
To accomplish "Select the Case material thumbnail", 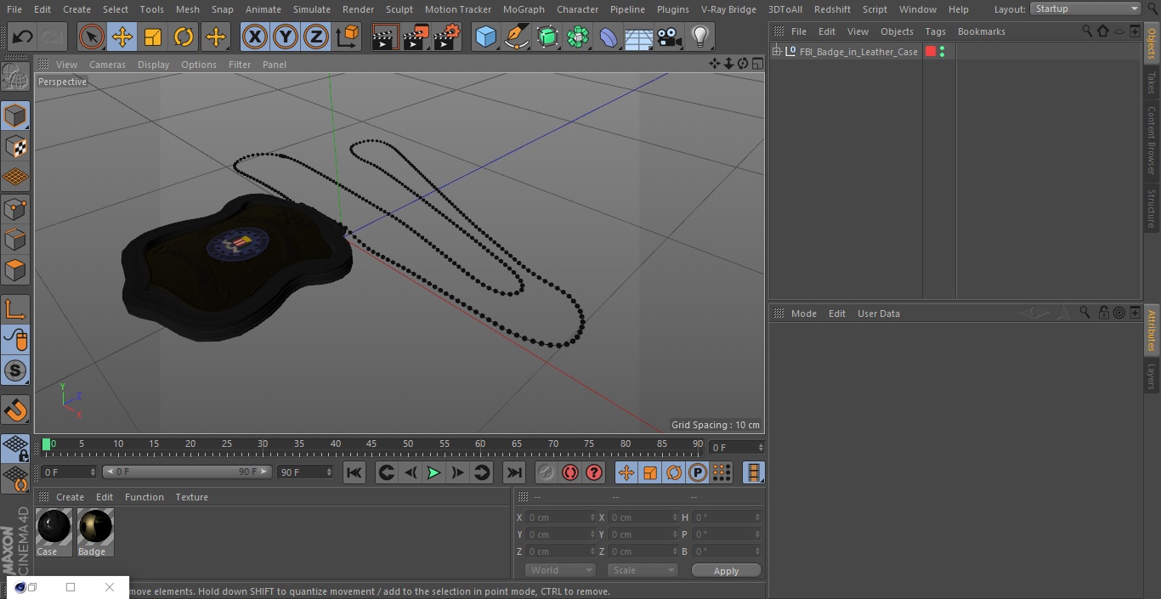I will 54,527.
